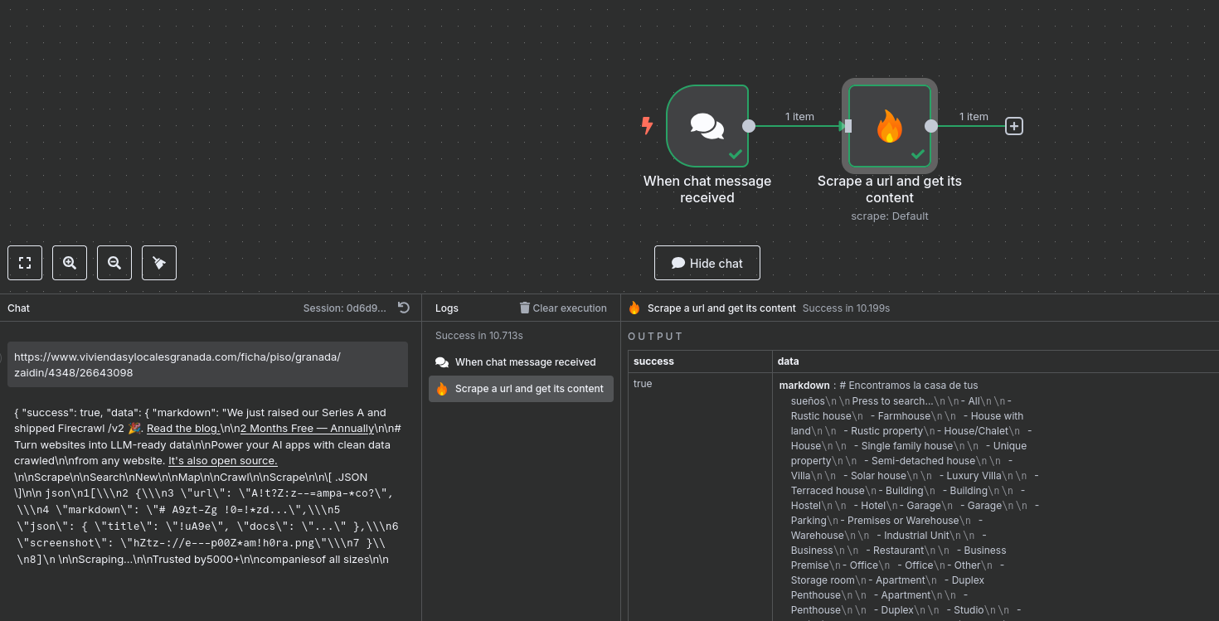The height and width of the screenshot is (621, 1219).
Task: Click the sent URL chat message
Action: (x=207, y=365)
